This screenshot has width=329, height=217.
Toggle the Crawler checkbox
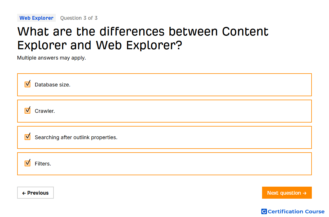(27, 111)
